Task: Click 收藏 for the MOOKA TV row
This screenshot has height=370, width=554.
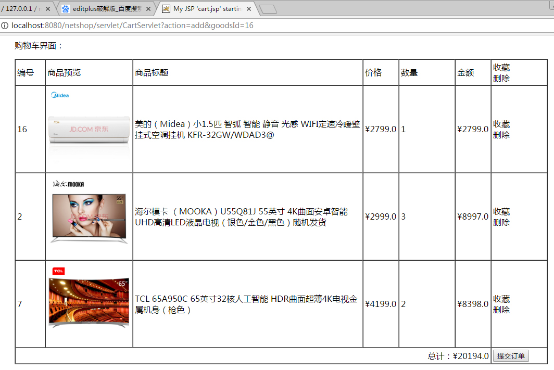Action: point(501,211)
